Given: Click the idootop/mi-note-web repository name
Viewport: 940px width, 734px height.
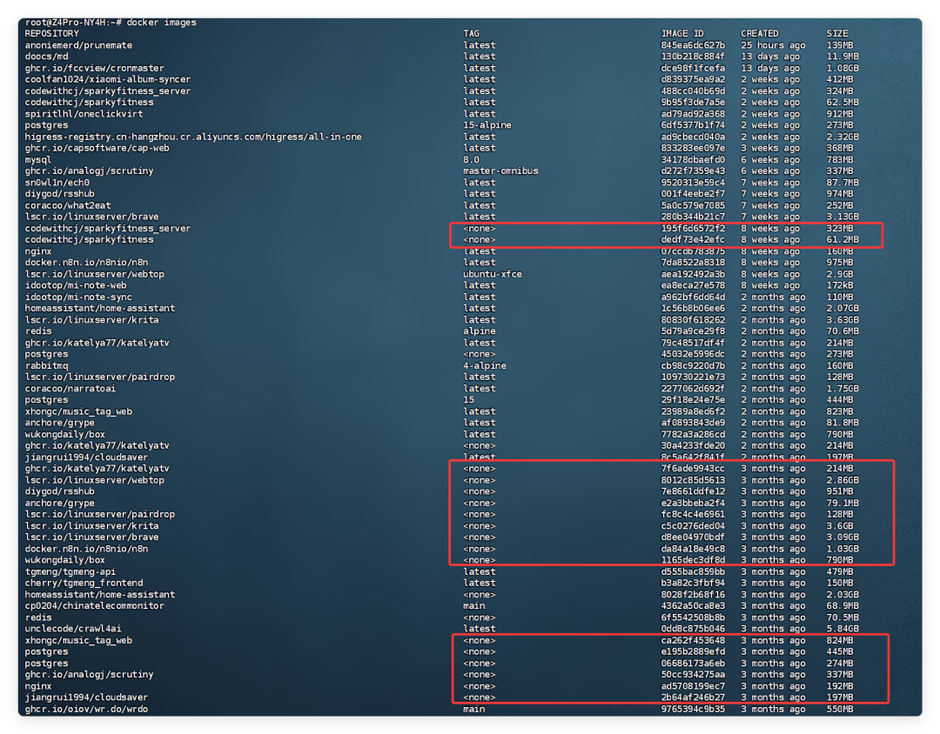Looking at the screenshot, I should (76, 286).
